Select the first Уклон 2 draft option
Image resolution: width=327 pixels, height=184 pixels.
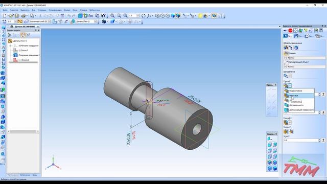(286, 131)
